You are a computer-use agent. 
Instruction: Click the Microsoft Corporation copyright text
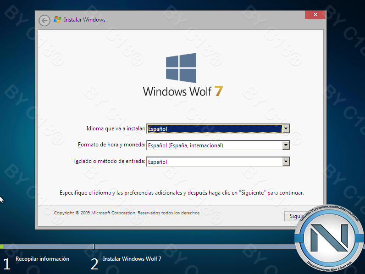(x=127, y=212)
